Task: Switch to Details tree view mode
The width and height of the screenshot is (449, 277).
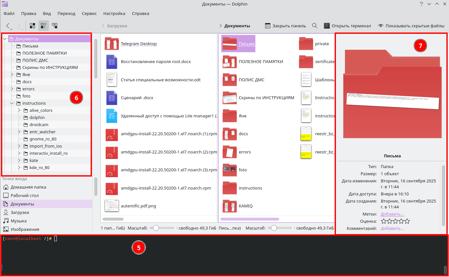Action: click(55, 26)
